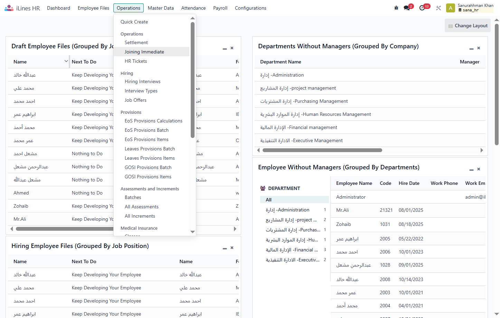This screenshot has width=500, height=318.
Task: Click the iLines HR logo icon
Action: coord(9,8)
